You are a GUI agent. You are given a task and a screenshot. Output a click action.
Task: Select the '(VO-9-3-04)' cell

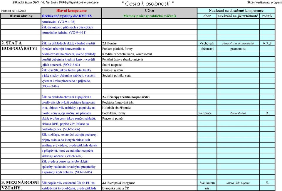click(x=71, y=86)
